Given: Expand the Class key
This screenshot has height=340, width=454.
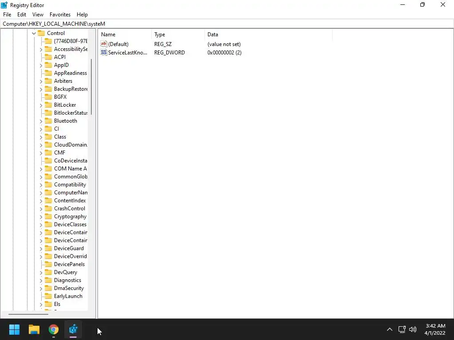Looking at the screenshot, I should pyautogui.click(x=41, y=137).
